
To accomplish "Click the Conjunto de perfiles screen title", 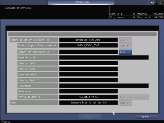I will 18,8.
